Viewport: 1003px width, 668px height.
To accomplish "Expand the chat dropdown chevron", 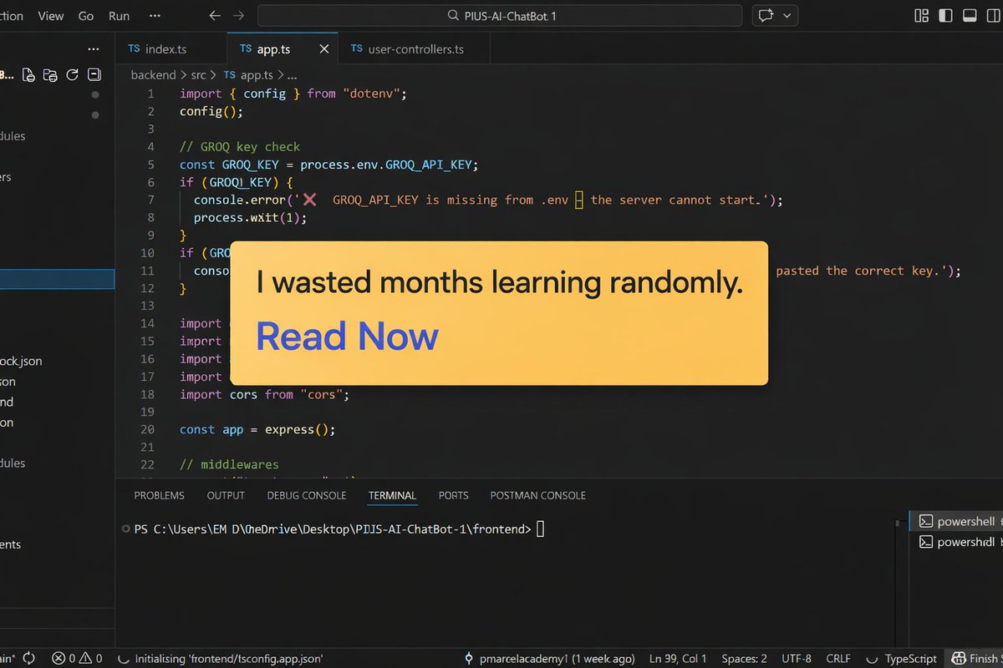I will pyautogui.click(x=787, y=16).
